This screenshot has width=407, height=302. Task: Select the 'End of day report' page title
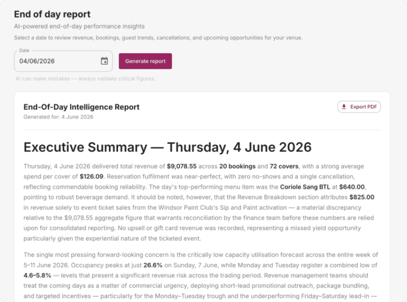point(52,14)
